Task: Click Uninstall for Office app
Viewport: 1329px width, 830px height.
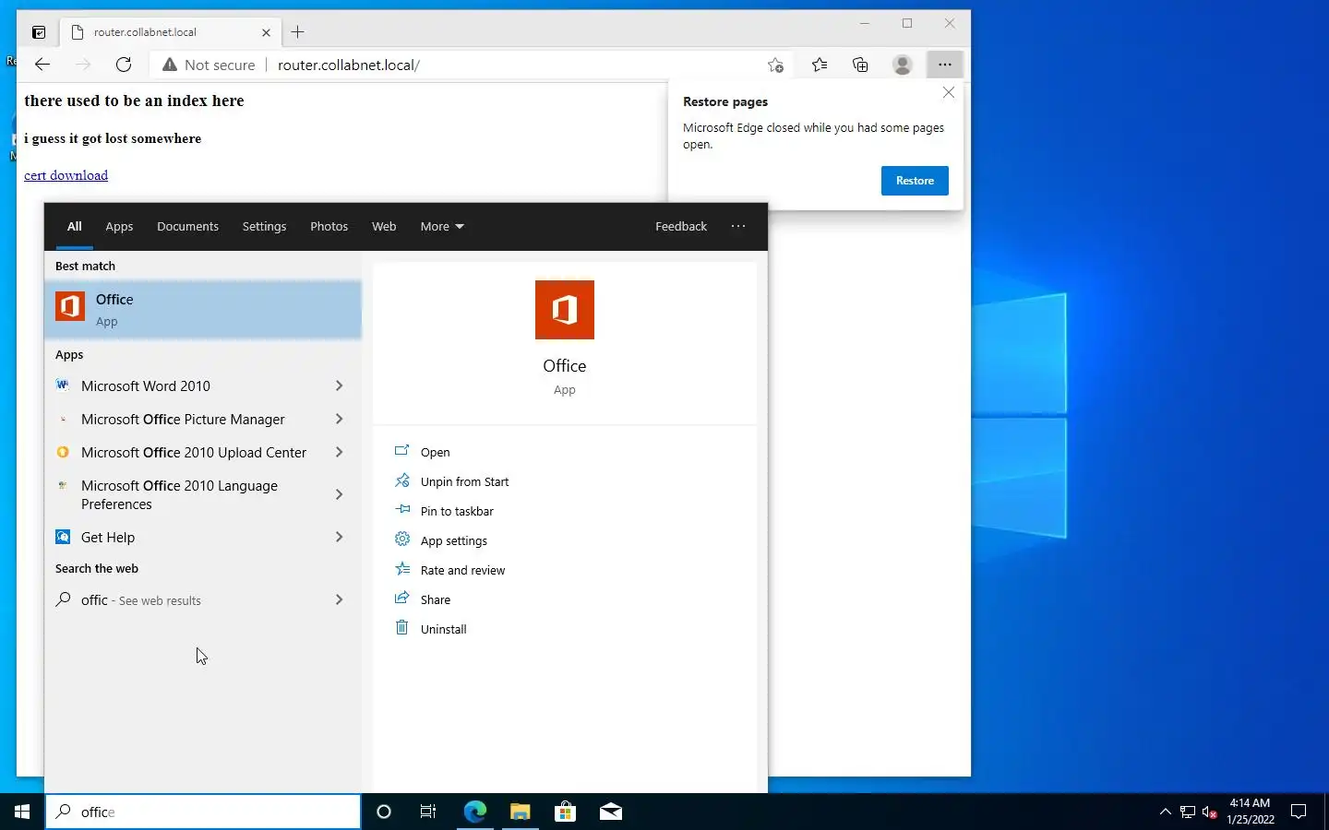Action: point(443,629)
